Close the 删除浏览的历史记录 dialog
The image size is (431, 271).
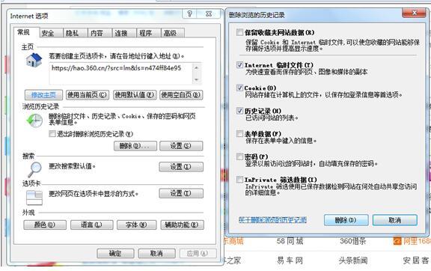[x=415, y=13]
